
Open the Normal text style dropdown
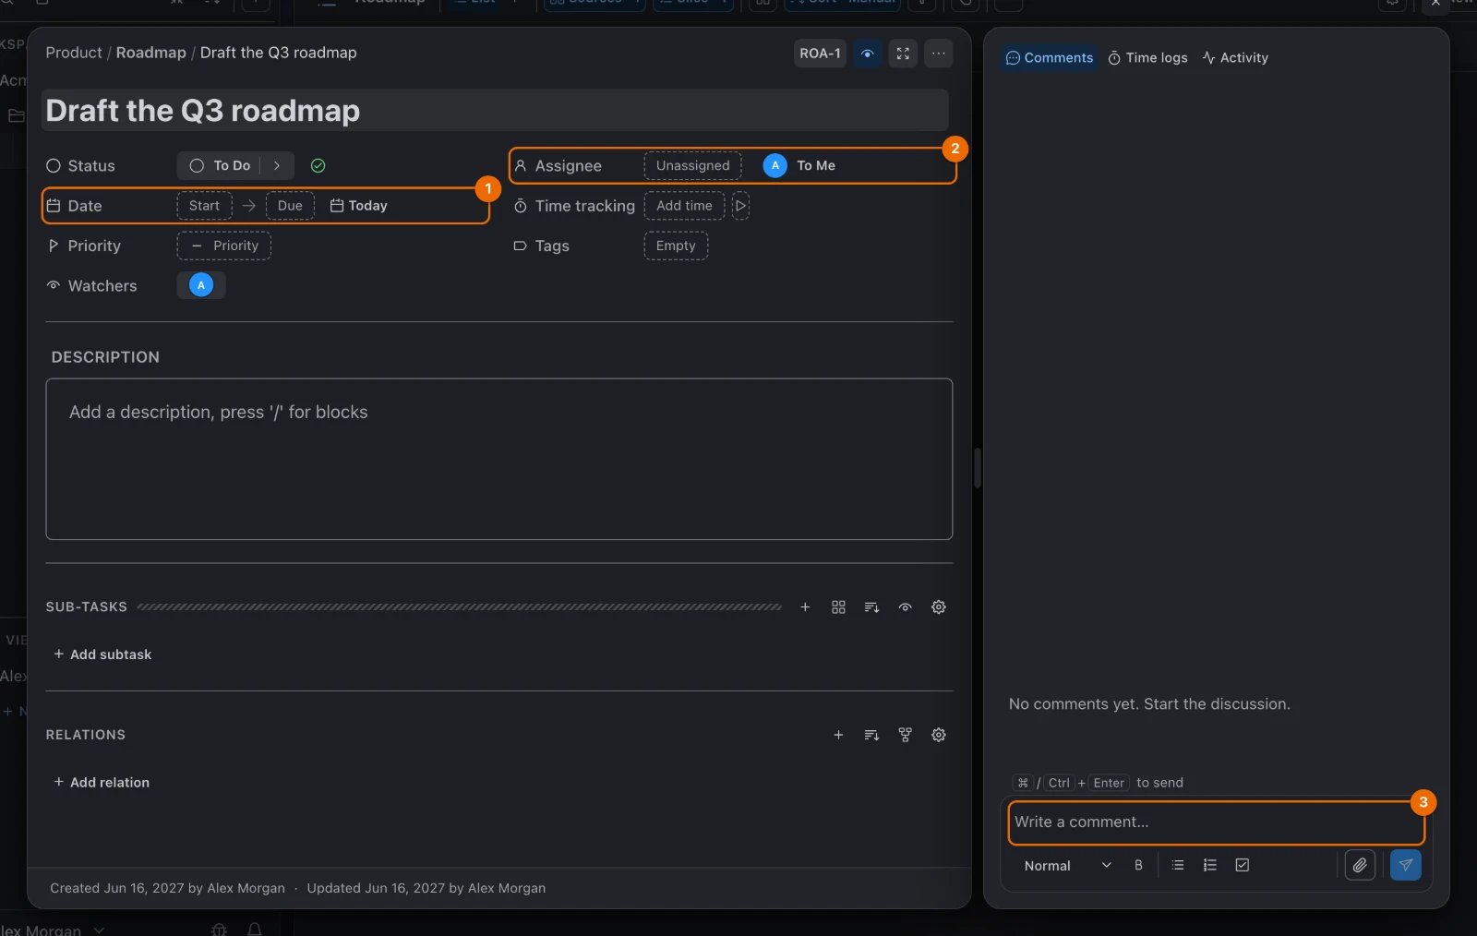pyautogui.click(x=1067, y=866)
